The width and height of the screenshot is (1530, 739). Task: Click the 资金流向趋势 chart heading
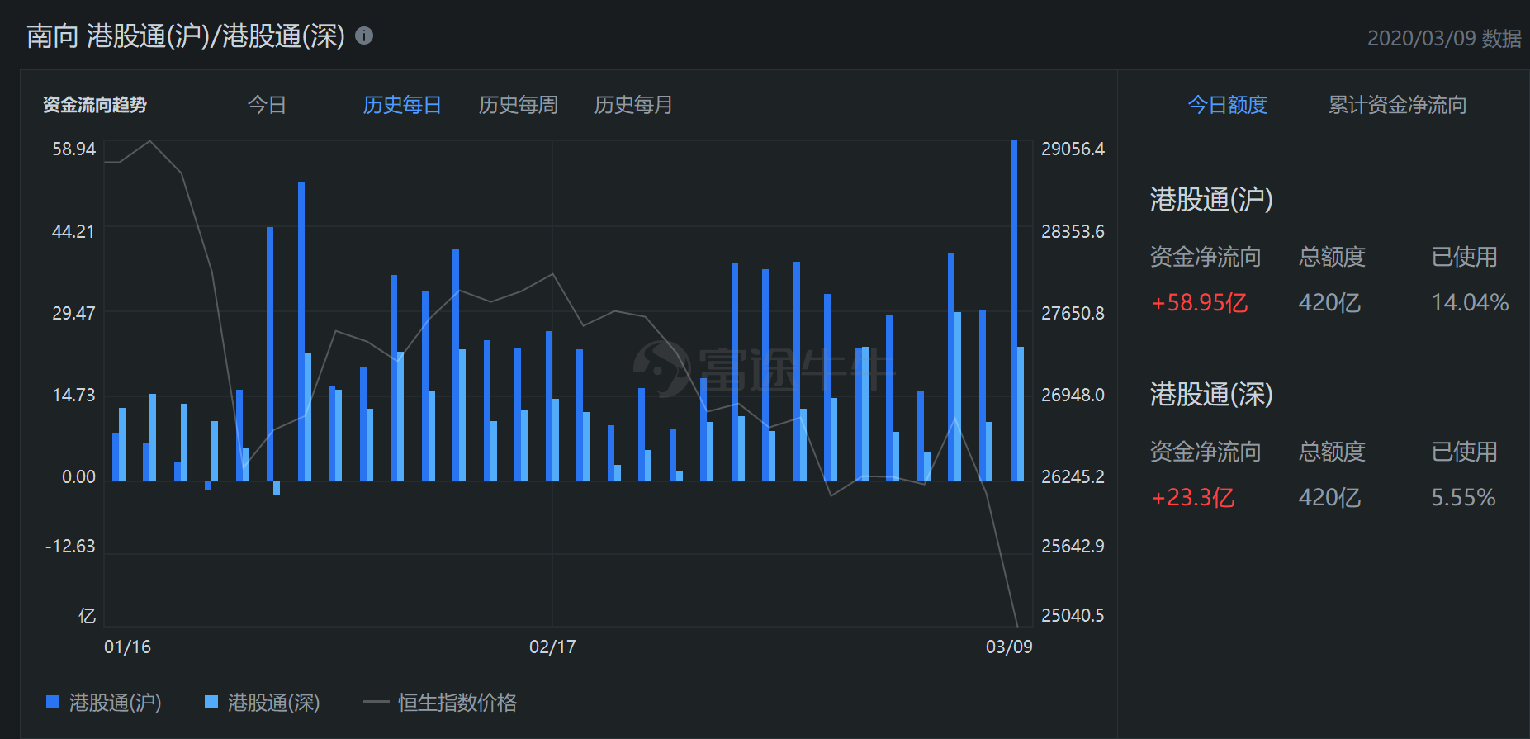(x=95, y=105)
